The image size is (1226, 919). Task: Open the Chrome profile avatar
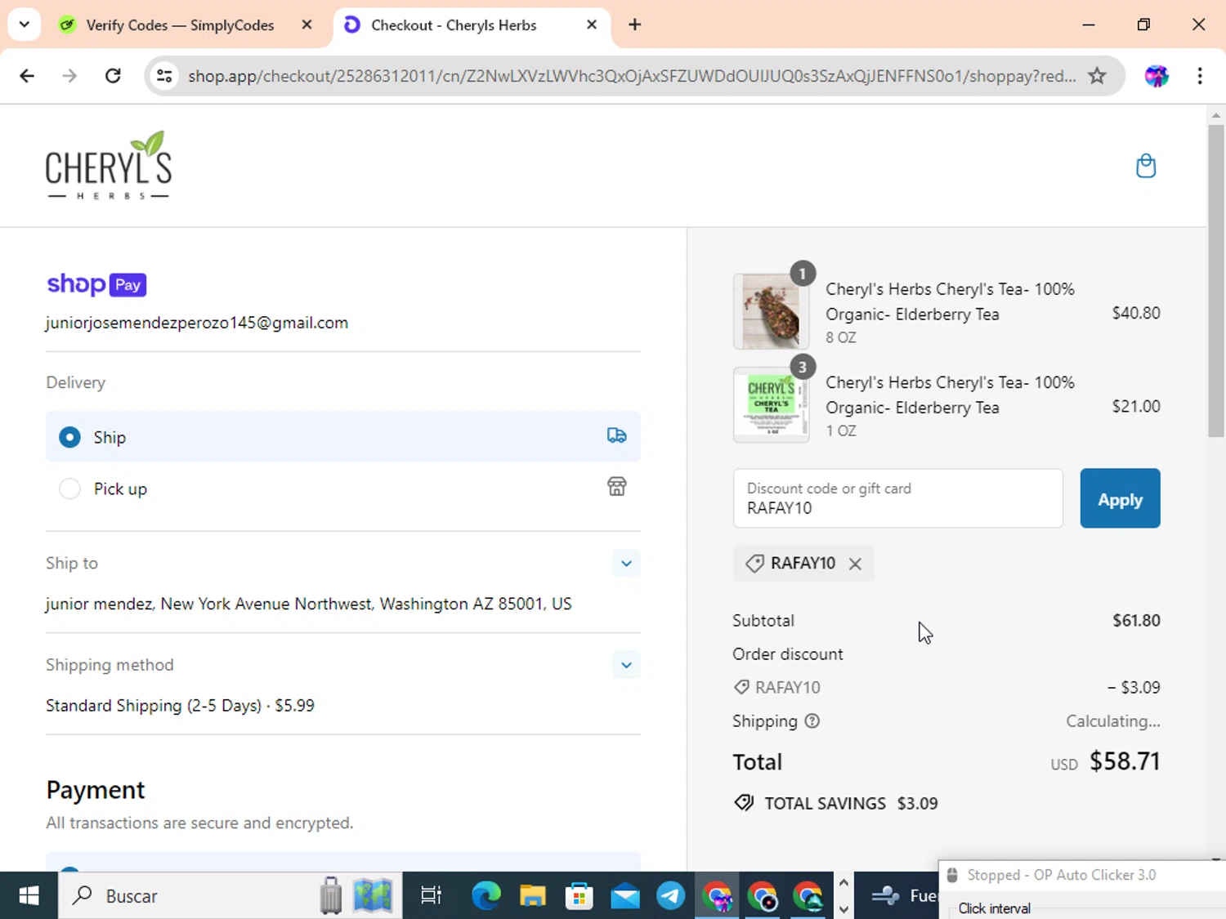[x=1157, y=76]
